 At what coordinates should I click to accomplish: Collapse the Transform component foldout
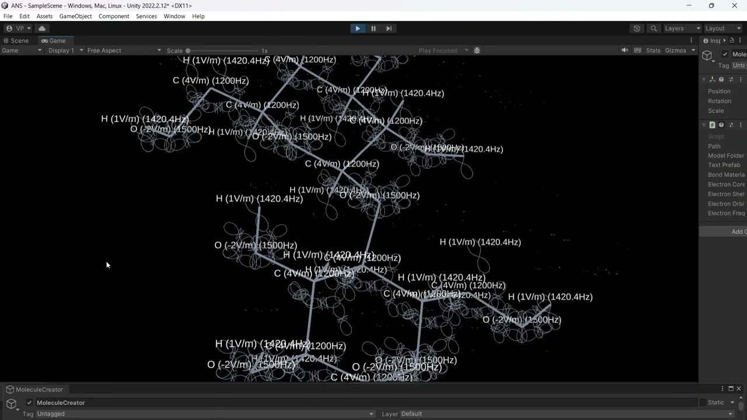pos(704,79)
